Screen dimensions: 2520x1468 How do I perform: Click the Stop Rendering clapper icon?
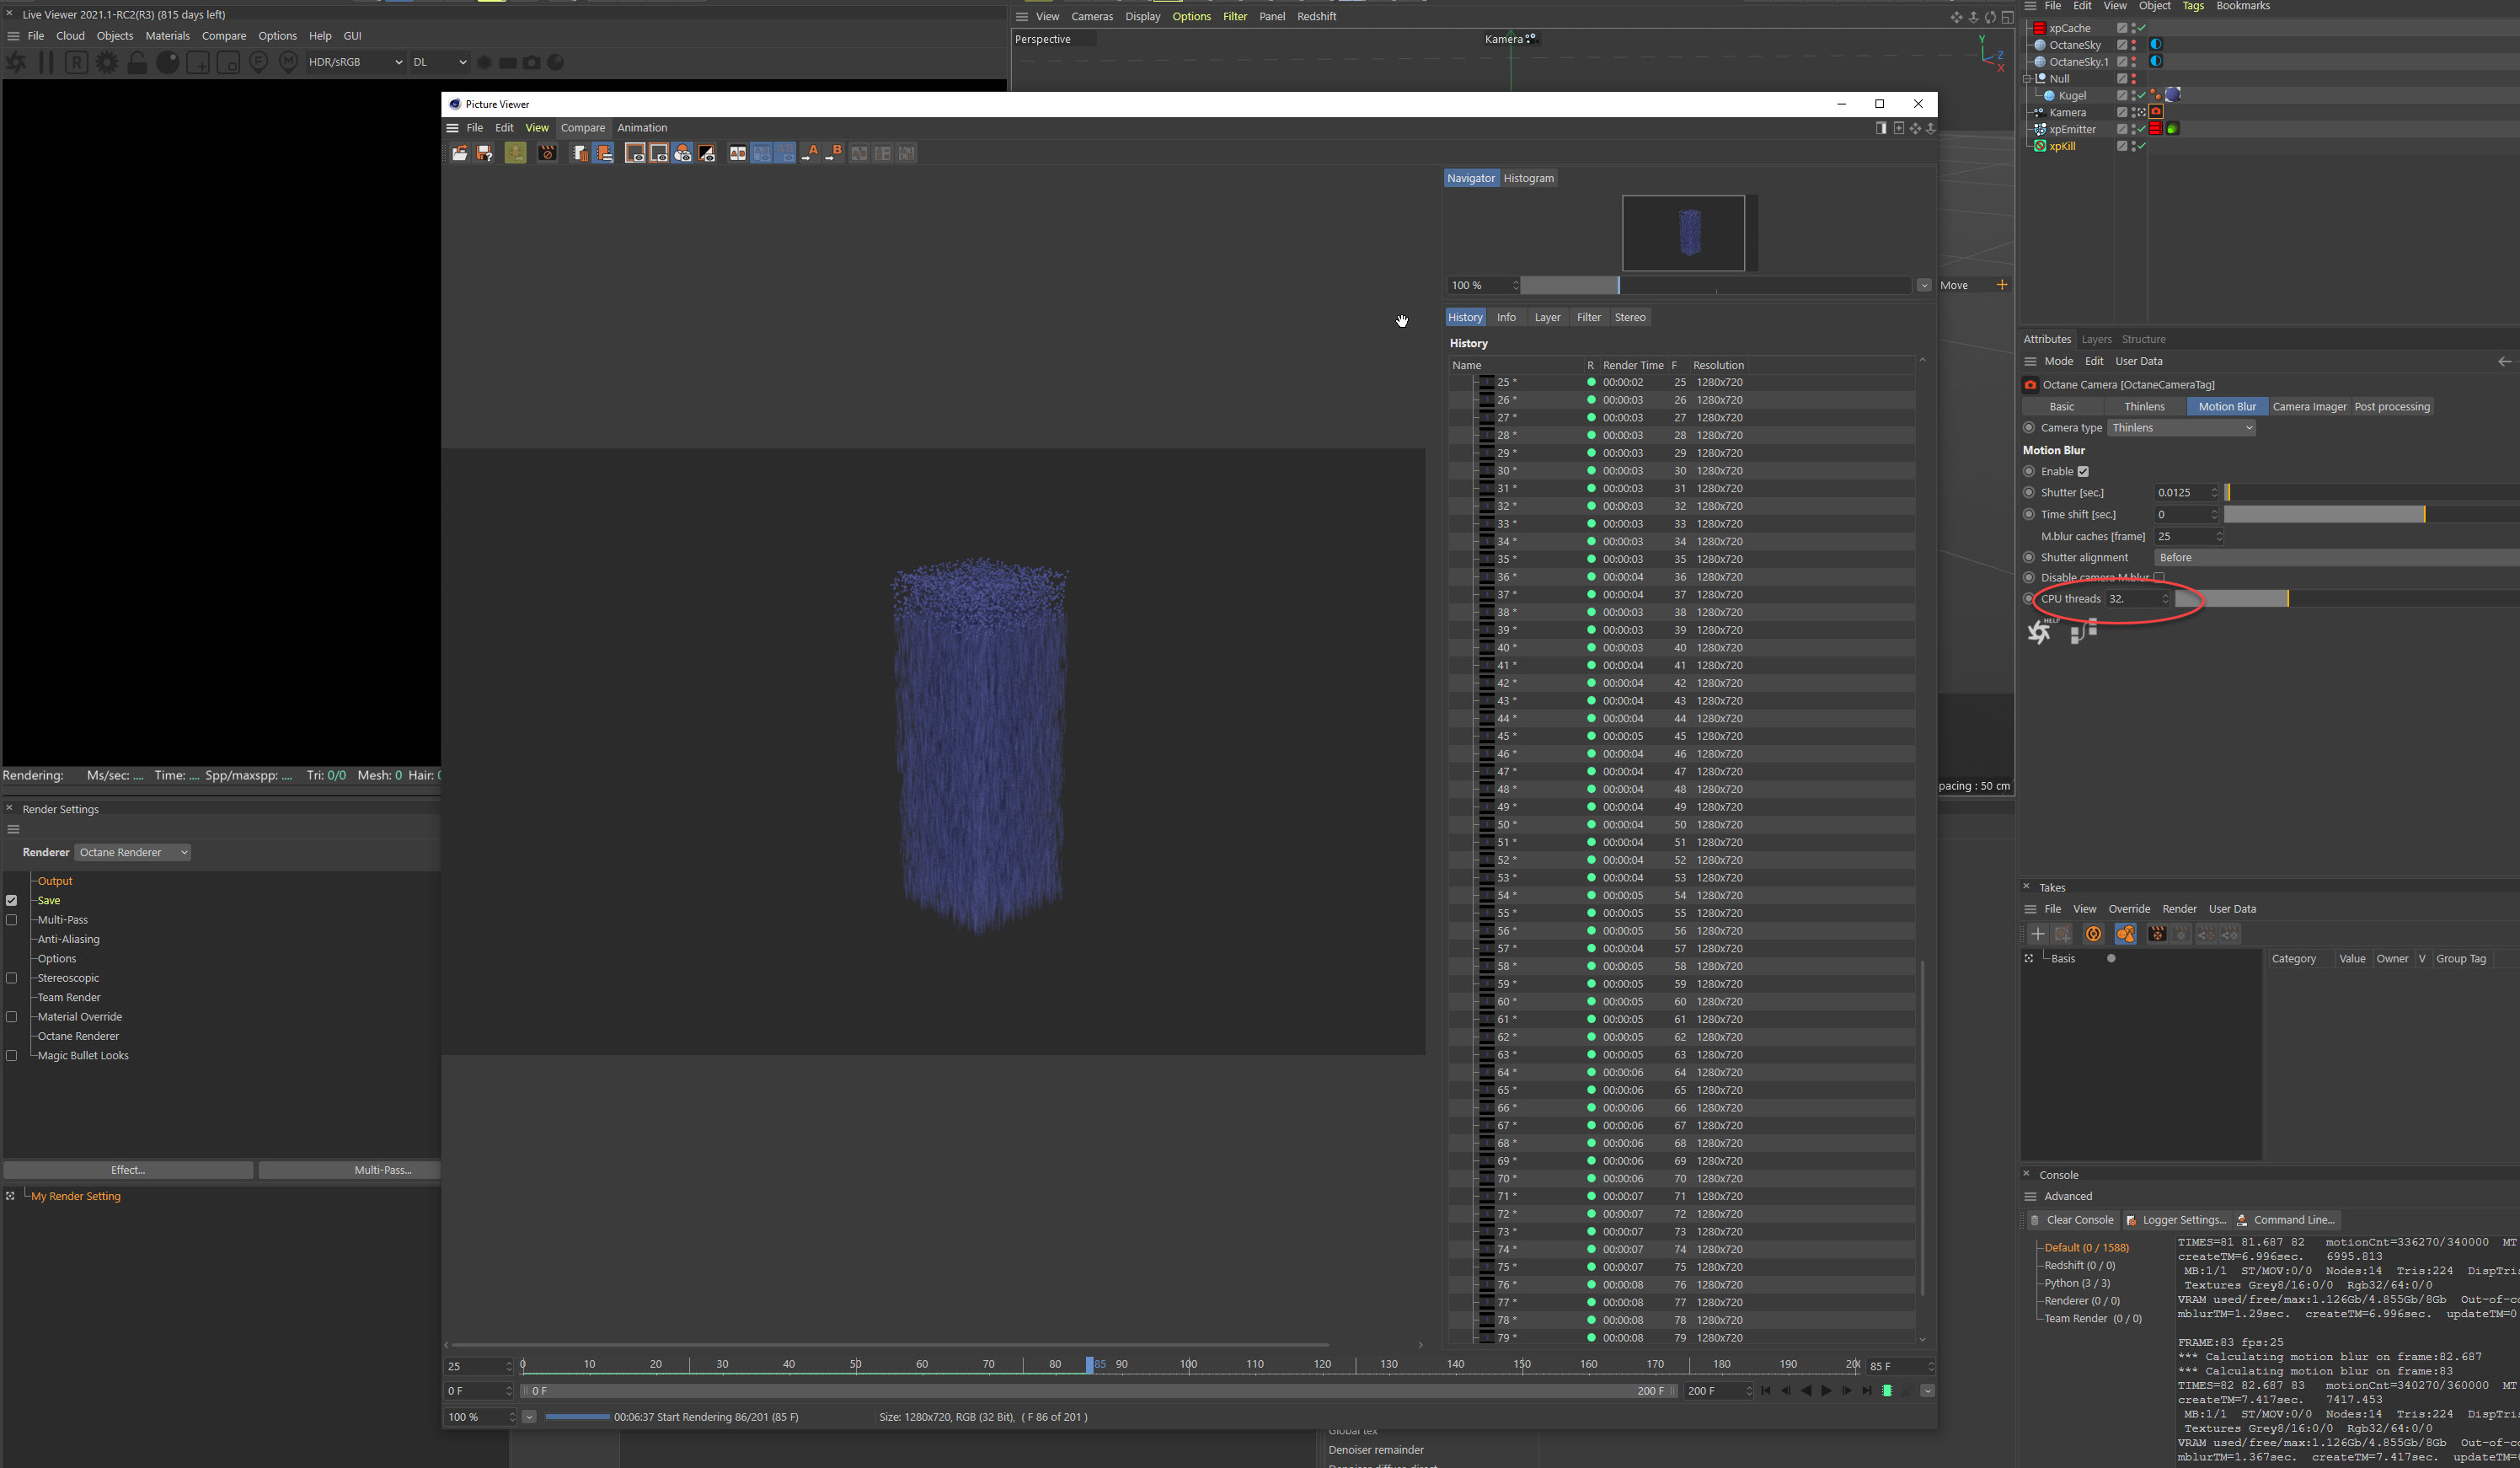pos(547,153)
